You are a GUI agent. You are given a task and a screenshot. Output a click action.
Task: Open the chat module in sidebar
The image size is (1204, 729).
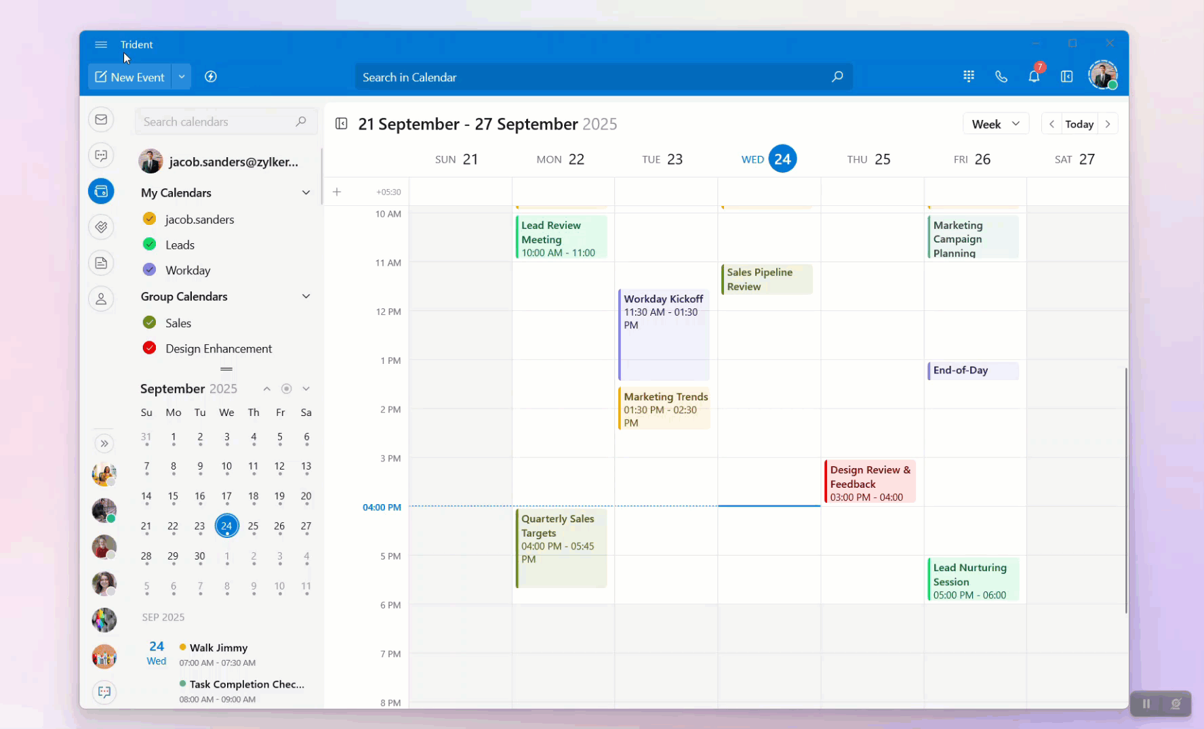pyautogui.click(x=101, y=155)
